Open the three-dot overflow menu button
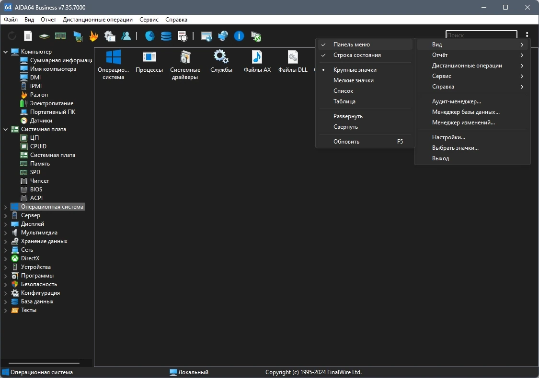The image size is (539, 378). 527,34
